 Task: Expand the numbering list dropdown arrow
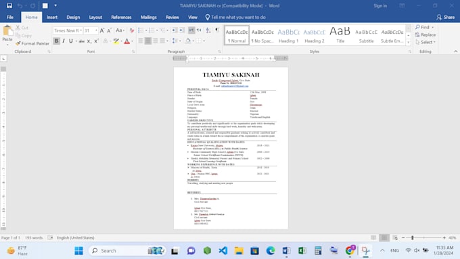point(157,30)
